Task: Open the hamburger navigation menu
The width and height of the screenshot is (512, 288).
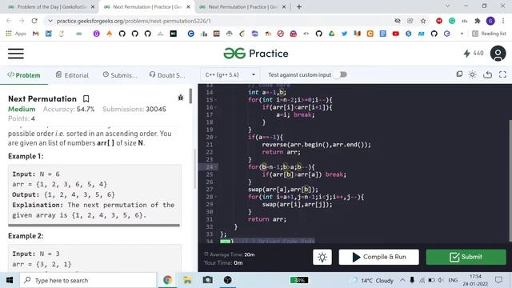Action: 16,54
